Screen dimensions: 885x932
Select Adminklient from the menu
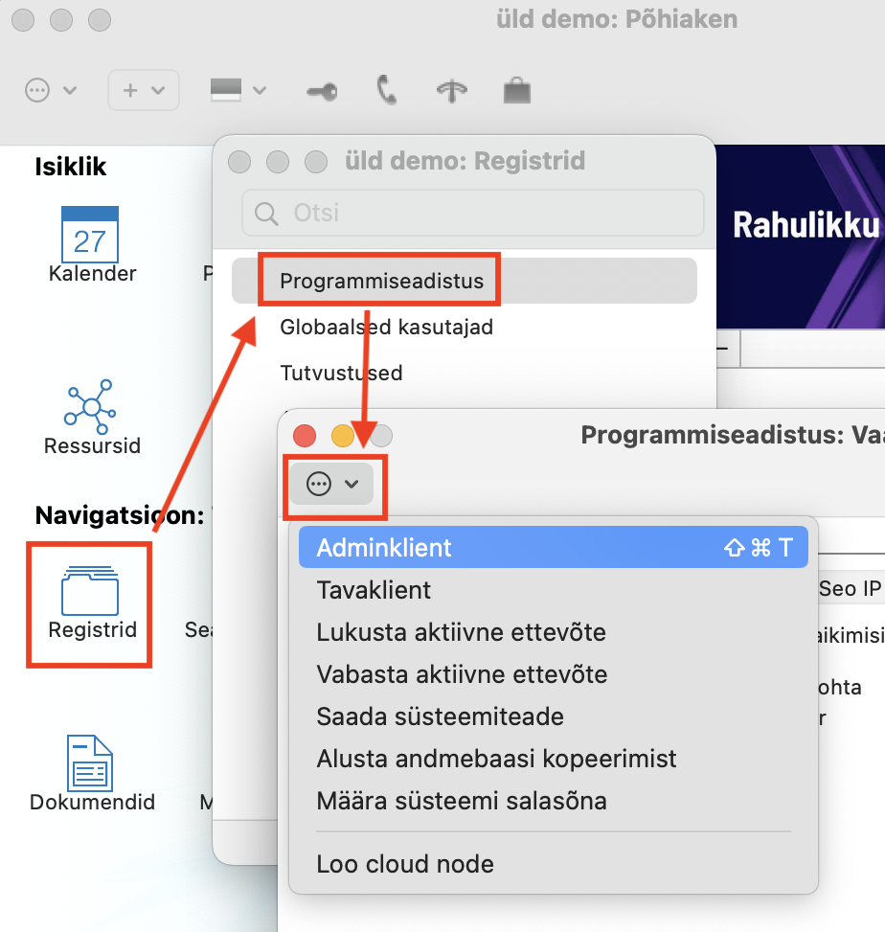[x=384, y=548]
